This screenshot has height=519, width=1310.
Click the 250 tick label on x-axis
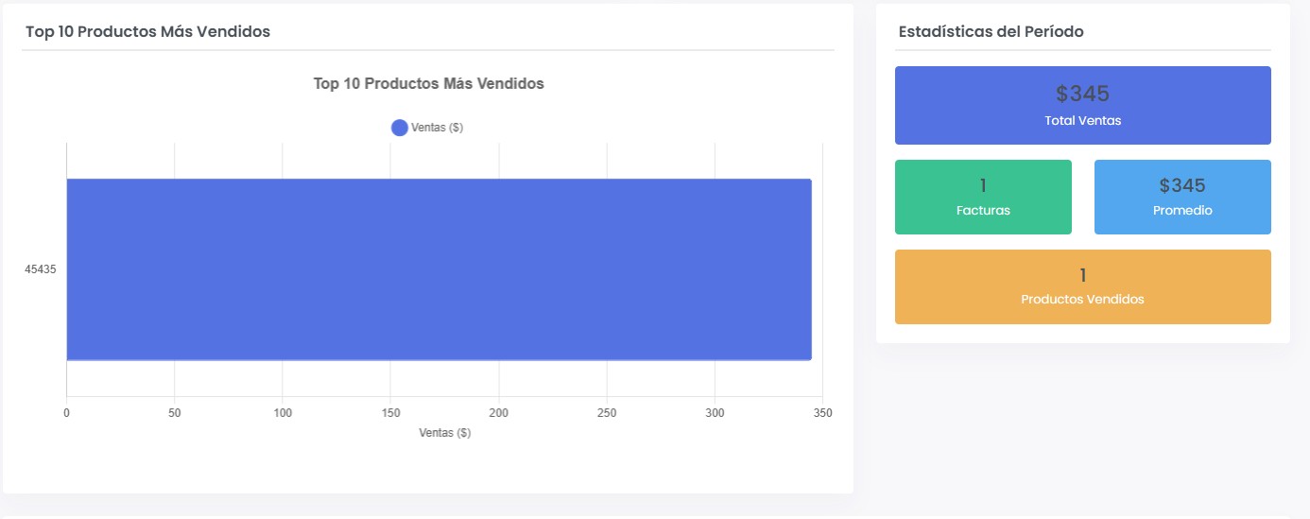point(607,413)
